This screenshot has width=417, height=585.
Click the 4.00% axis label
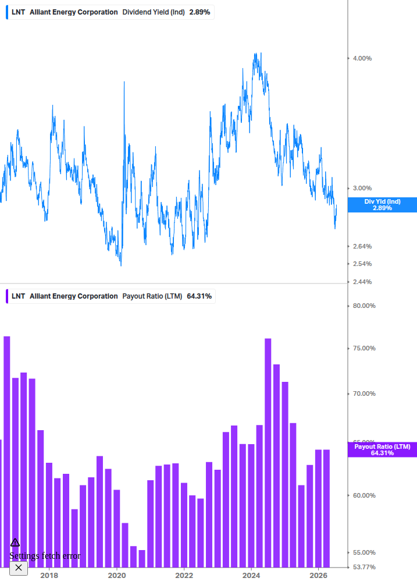pos(362,59)
